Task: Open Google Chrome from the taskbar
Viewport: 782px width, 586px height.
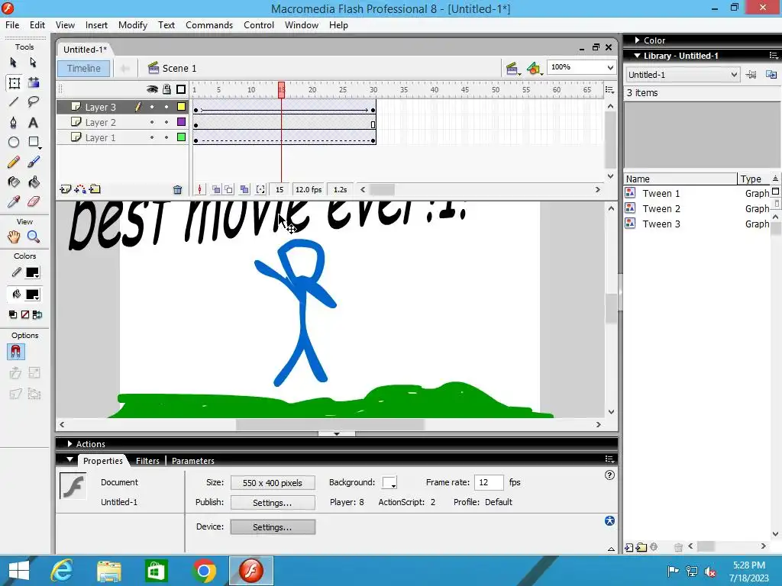Action: (x=203, y=571)
